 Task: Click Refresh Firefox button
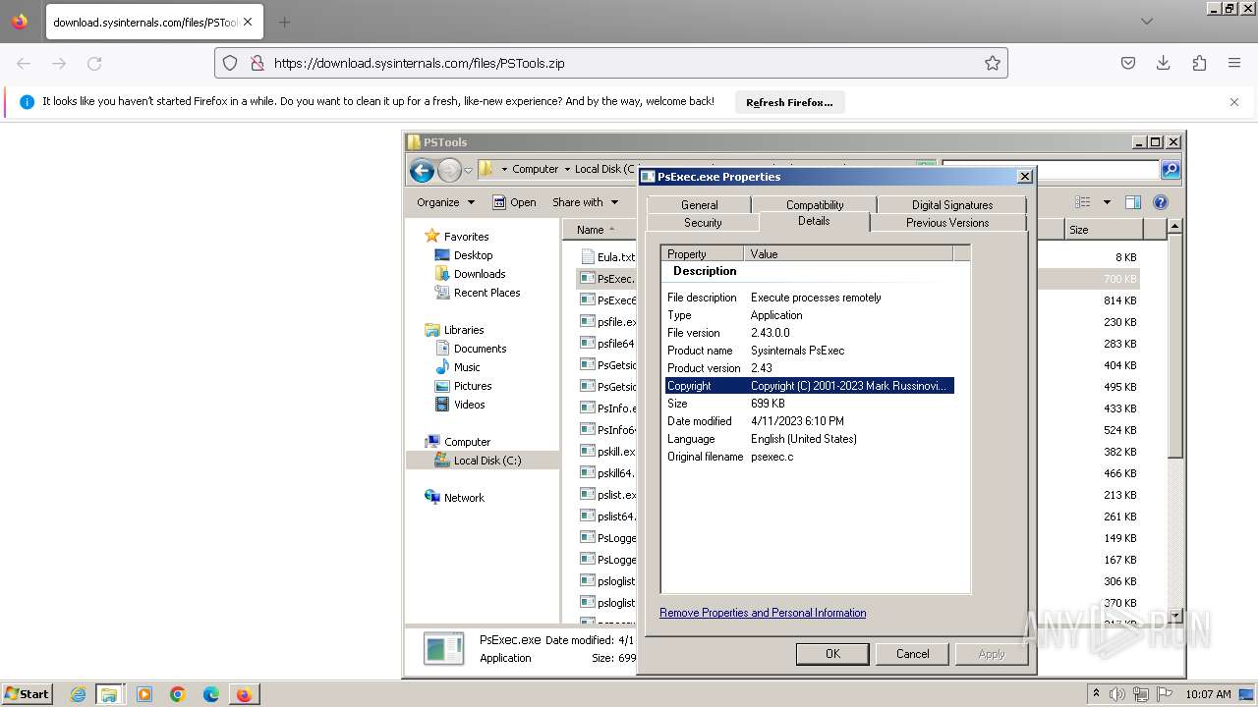(x=789, y=102)
